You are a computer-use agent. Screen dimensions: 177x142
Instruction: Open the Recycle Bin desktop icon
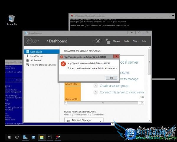(12, 19)
